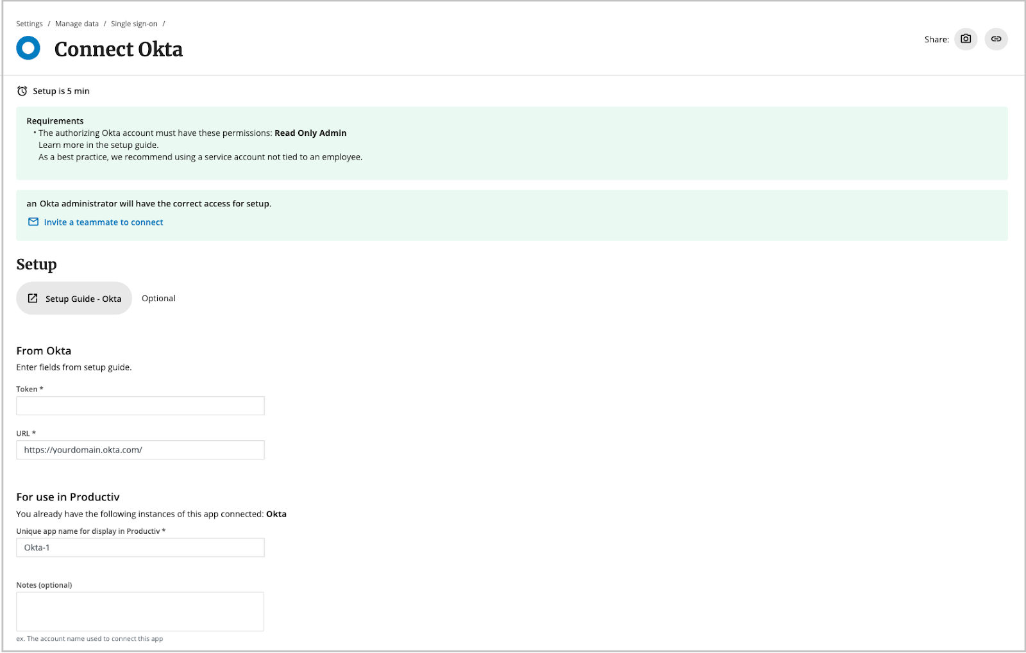The width and height of the screenshot is (1026, 653).
Task: Click the URL input field
Action: click(x=140, y=450)
